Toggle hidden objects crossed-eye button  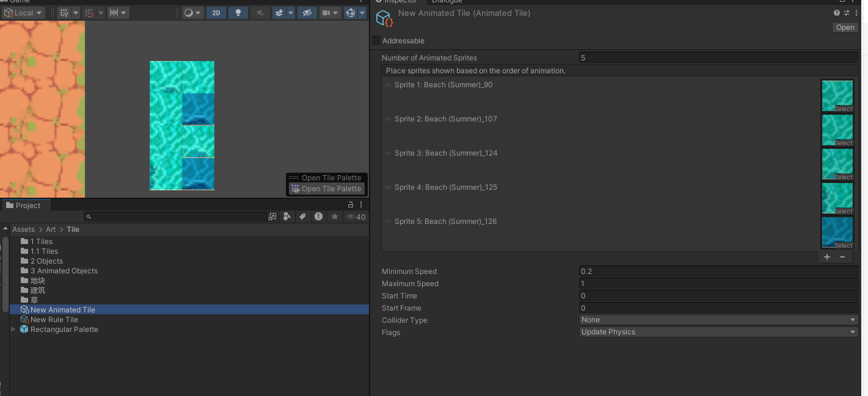[307, 13]
